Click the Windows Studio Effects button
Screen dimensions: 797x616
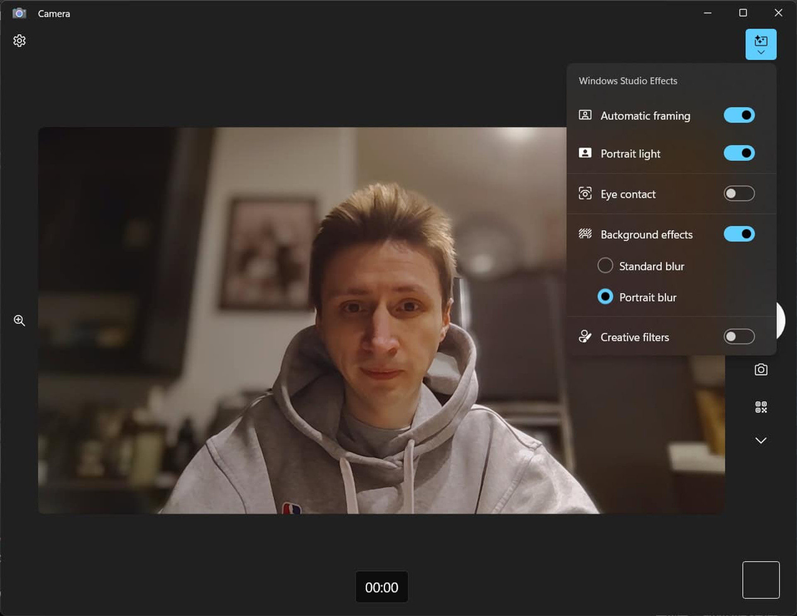pyautogui.click(x=760, y=44)
